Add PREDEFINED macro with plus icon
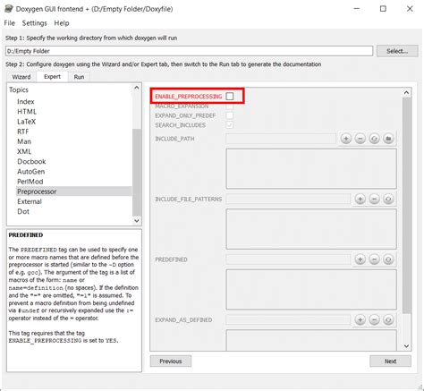The image size is (424, 391). tap(360, 259)
